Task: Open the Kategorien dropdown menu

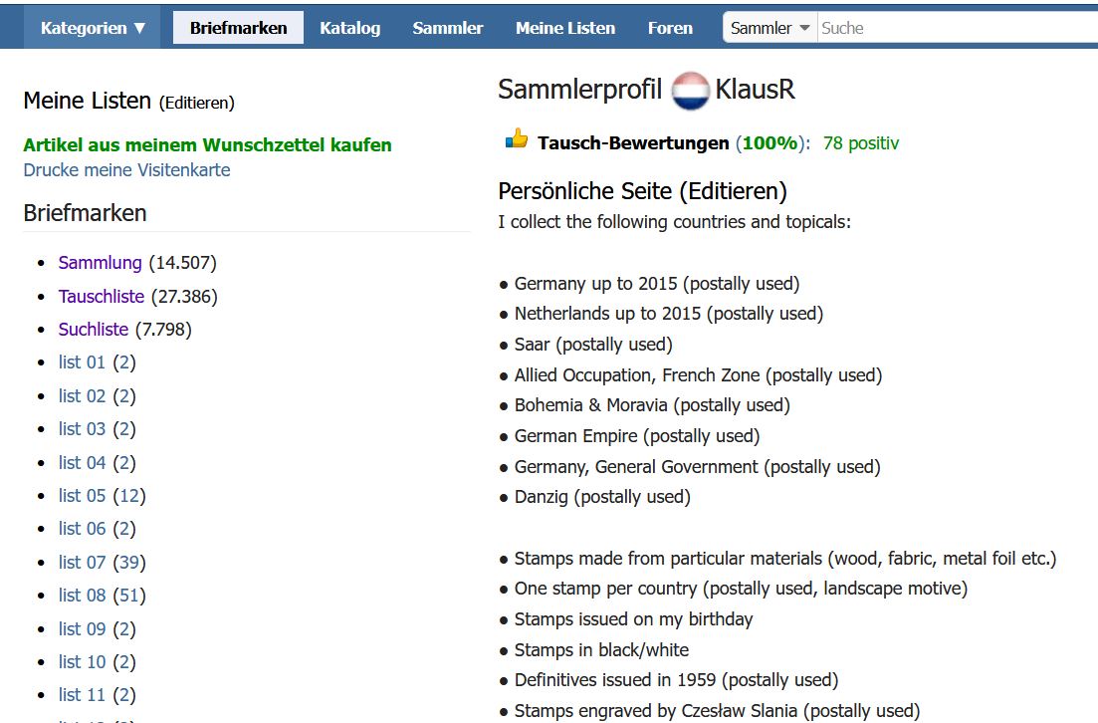Action: coord(93,28)
